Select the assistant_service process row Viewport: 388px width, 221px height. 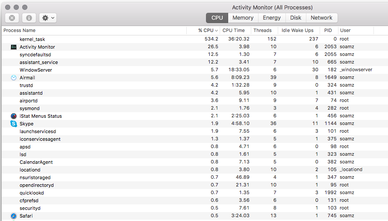coord(195,62)
